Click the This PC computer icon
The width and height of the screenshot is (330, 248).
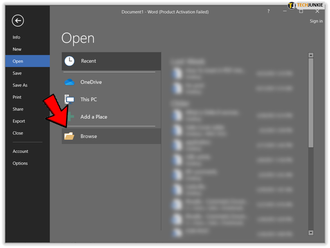tap(70, 99)
